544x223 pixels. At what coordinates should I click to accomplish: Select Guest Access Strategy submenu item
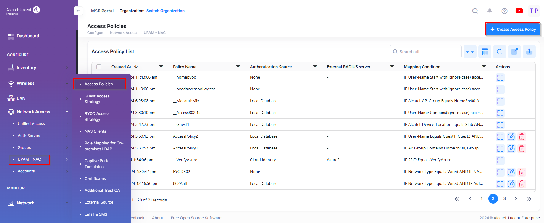point(97,99)
